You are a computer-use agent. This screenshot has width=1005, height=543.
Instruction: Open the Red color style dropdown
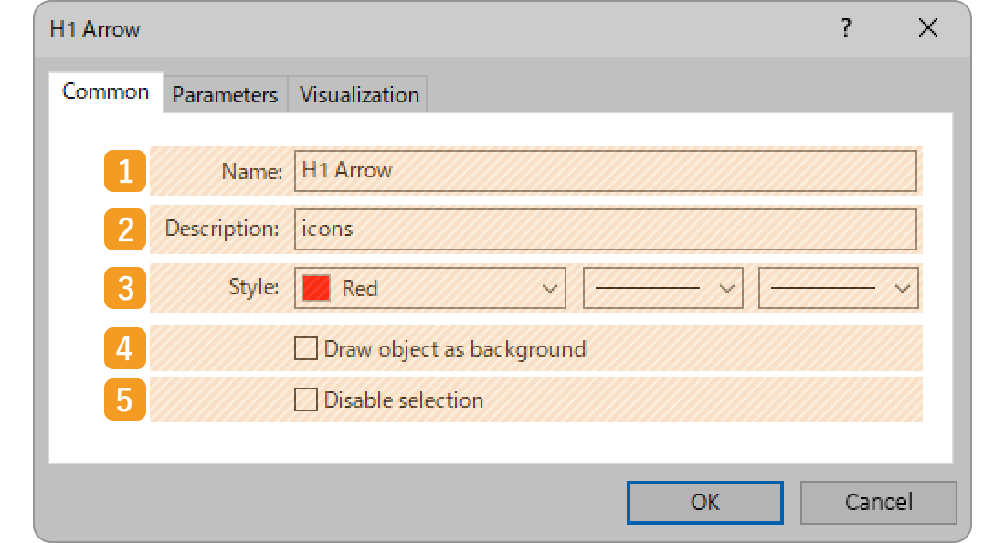(x=430, y=288)
